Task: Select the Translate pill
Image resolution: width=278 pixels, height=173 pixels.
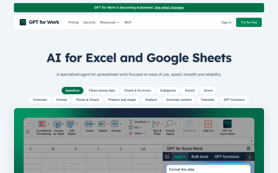Action: [208, 99]
